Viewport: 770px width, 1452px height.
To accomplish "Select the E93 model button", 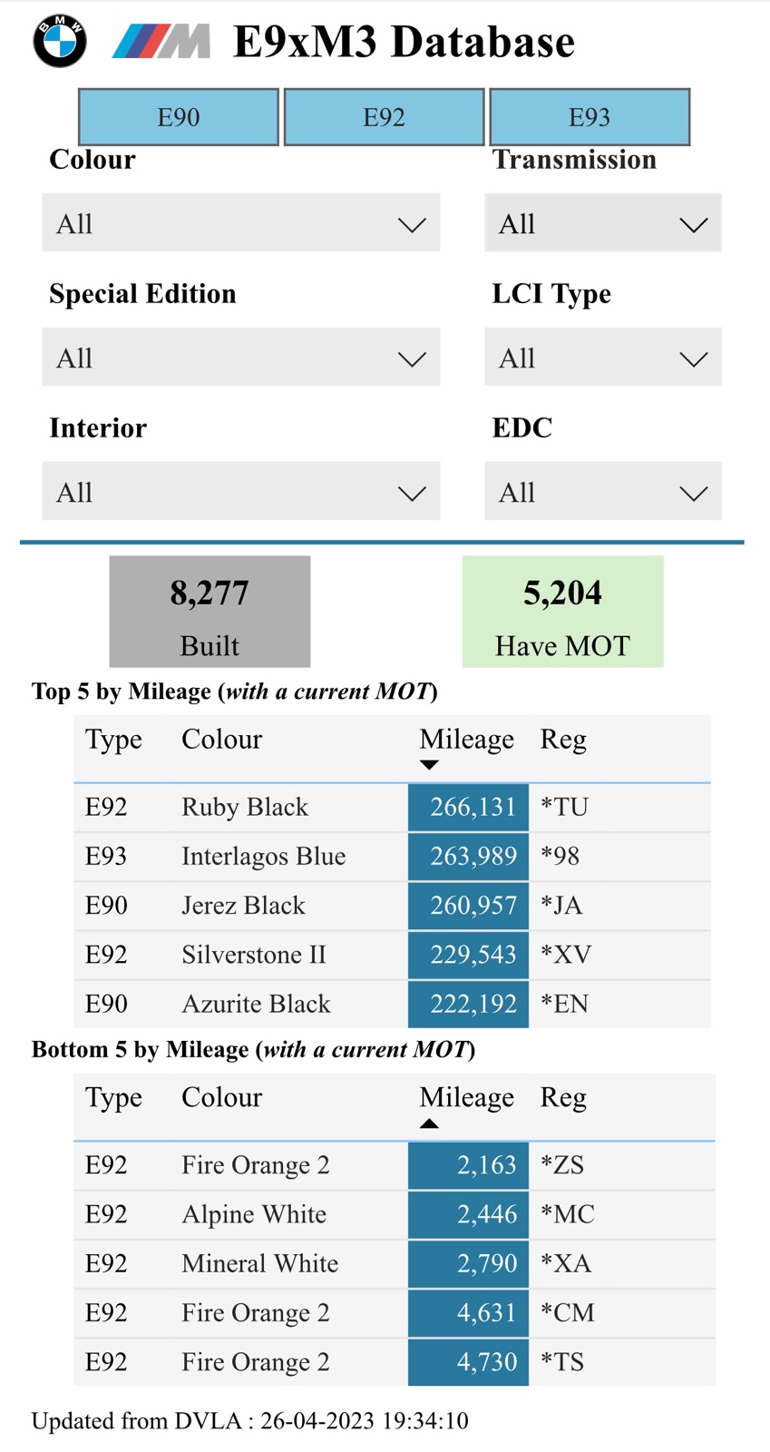I will (x=590, y=117).
